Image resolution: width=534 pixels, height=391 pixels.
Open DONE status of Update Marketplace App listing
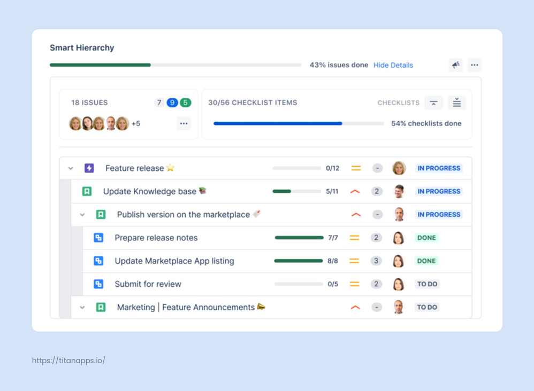coord(426,261)
